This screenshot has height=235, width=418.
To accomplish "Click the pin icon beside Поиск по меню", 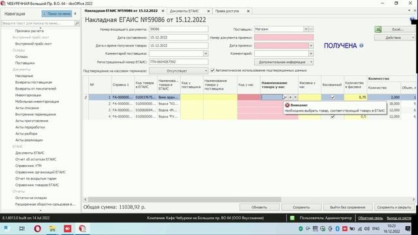I will click(x=75, y=14).
